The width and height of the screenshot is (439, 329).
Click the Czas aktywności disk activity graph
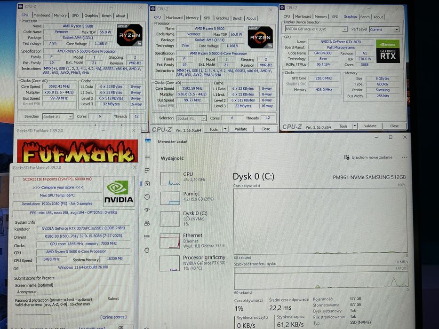pos(320,221)
